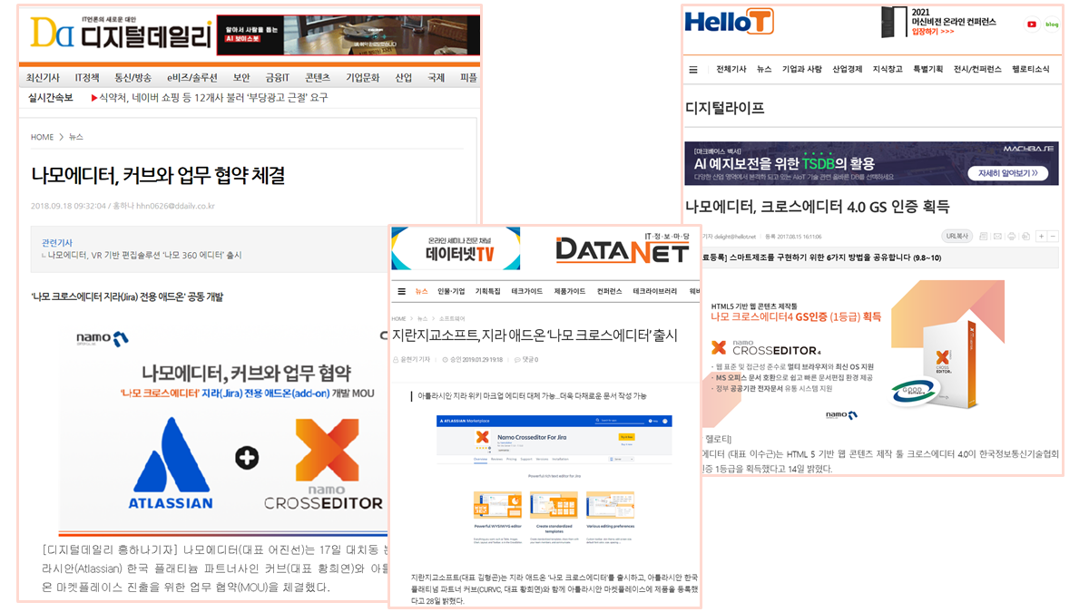Open 금융IT menu on Digital Daily
Image resolution: width=1089 pixels, height=612 pixels.
[279, 78]
